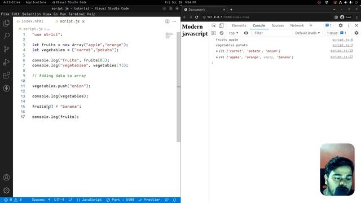Viewport: 361px width, 203px height.
Task: Split the editor to the right
Action: coord(168,21)
